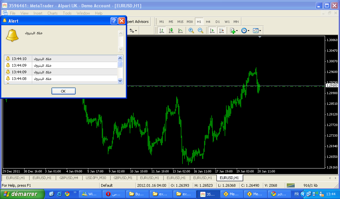Switch chart to bar chart mode
This screenshot has width=340, height=199.
click(x=162, y=31)
